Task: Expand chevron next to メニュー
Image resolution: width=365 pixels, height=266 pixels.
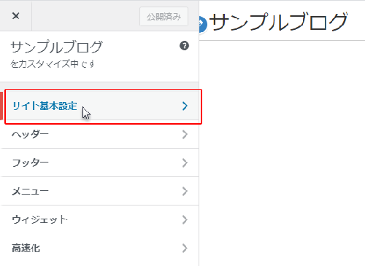Action: click(x=185, y=191)
